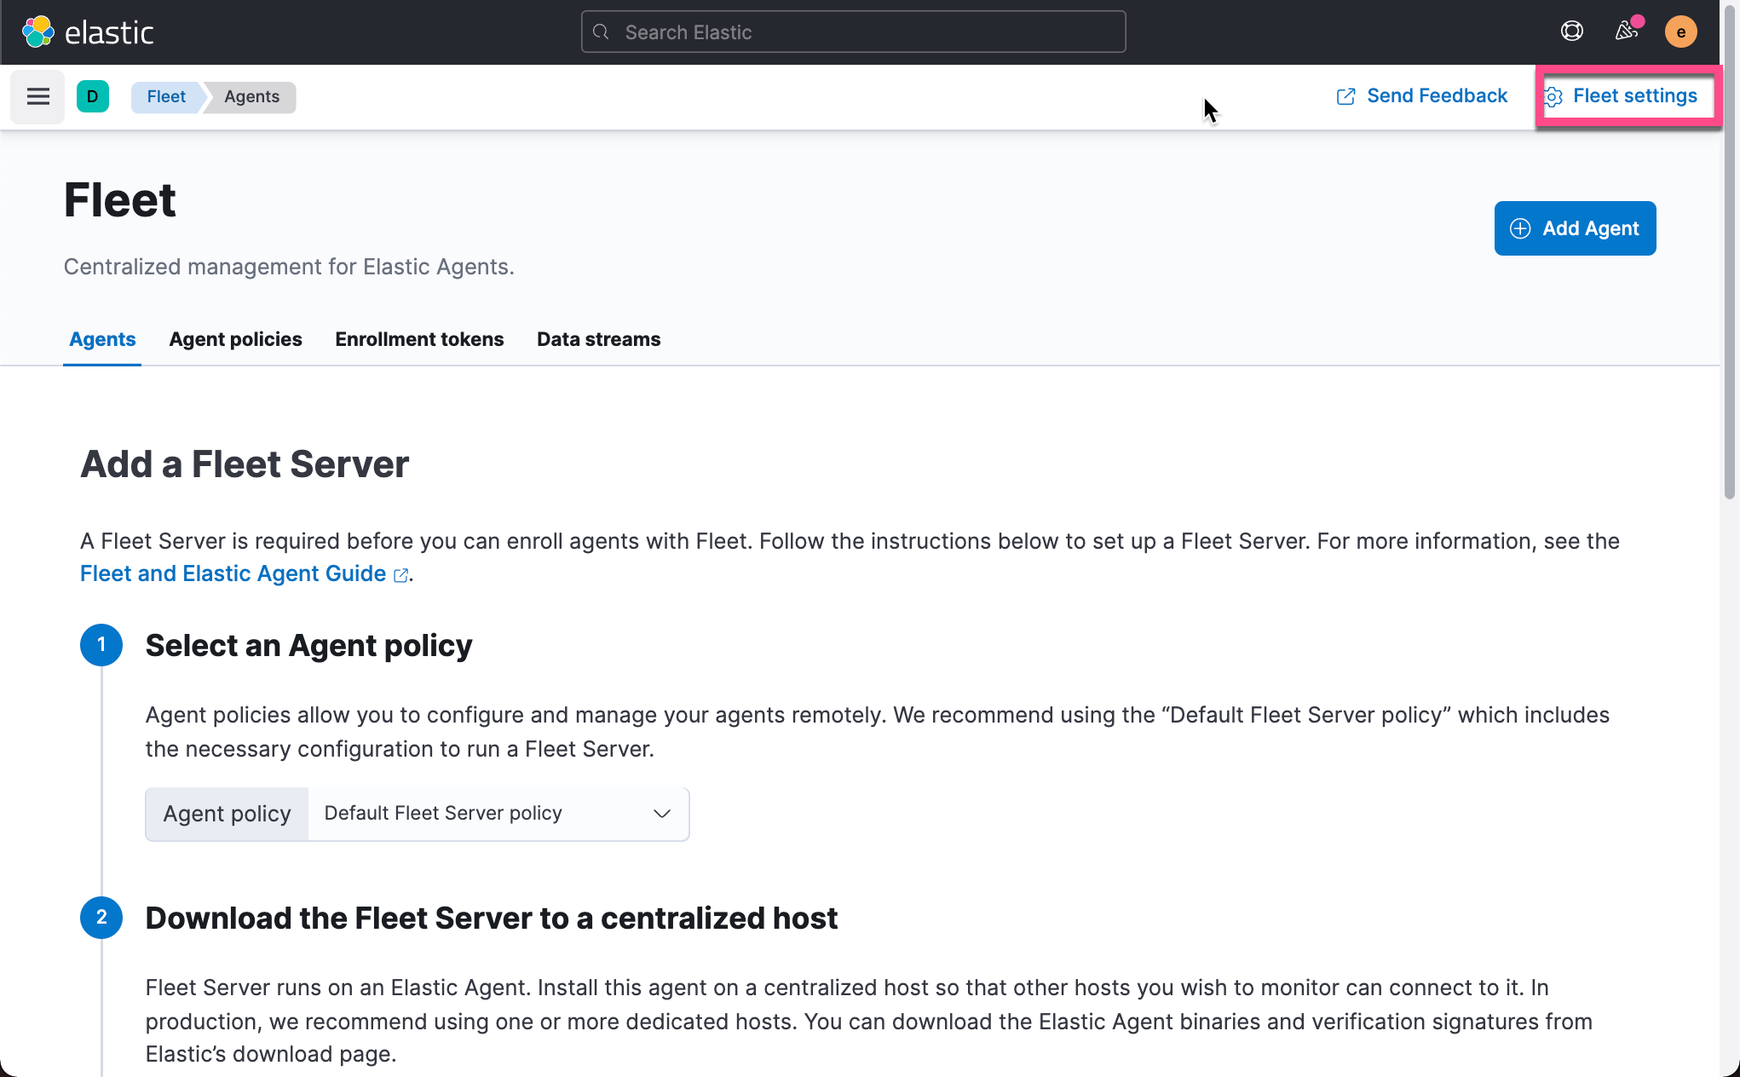This screenshot has width=1740, height=1077.
Task: Click the magnifying glass in the search bar
Action: click(x=601, y=32)
